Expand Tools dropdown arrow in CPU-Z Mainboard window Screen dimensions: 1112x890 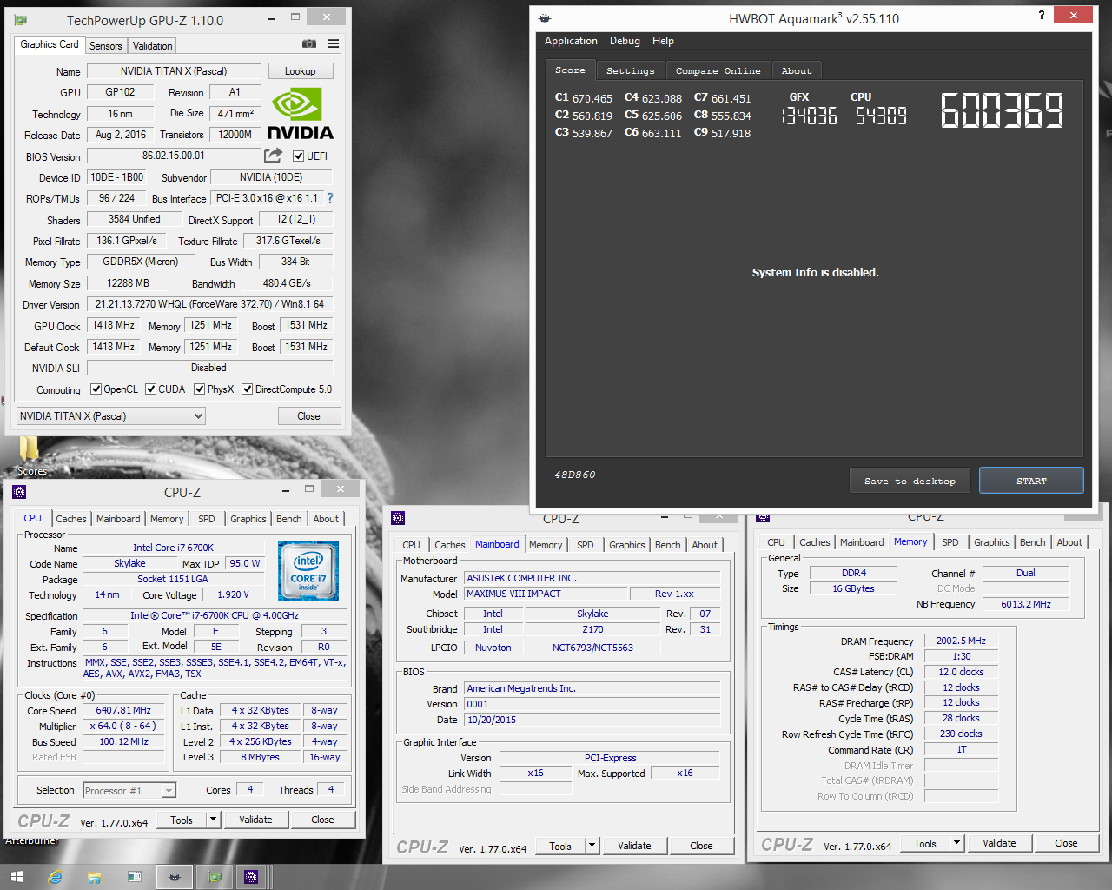[x=592, y=846]
